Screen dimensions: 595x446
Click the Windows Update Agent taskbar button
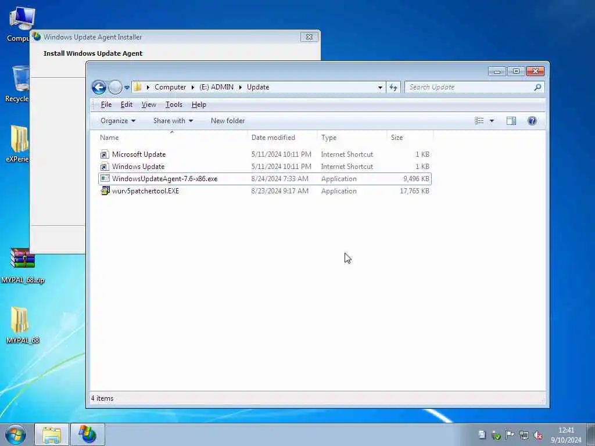click(x=88, y=434)
